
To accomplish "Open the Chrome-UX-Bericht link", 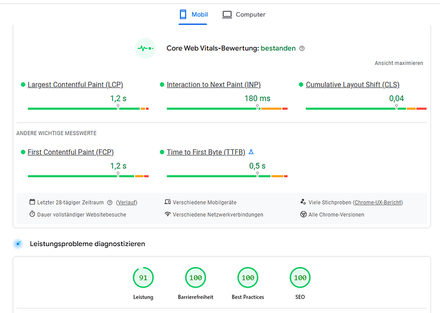I will point(378,203).
